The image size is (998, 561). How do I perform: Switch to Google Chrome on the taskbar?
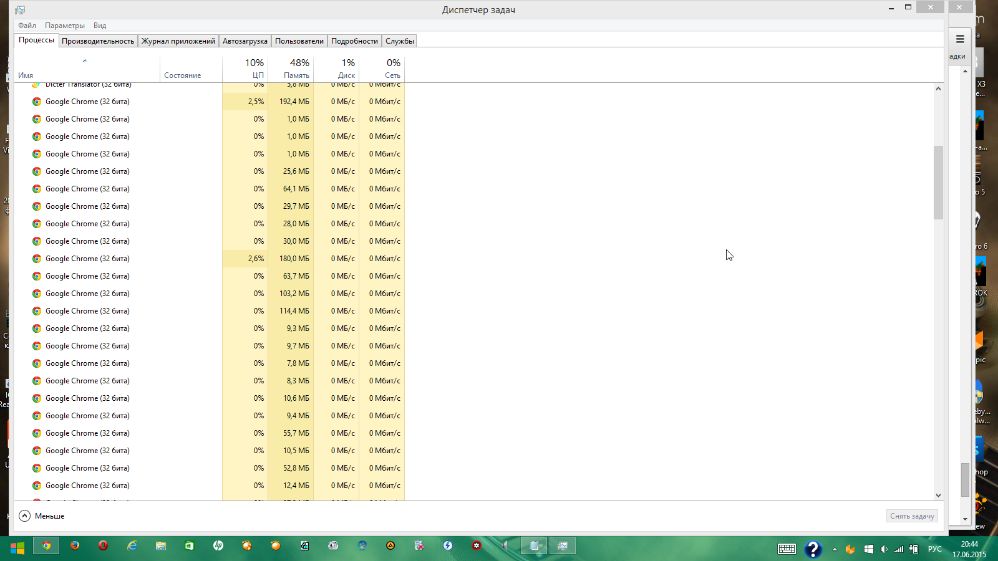pyautogui.click(x=46, y=545)
